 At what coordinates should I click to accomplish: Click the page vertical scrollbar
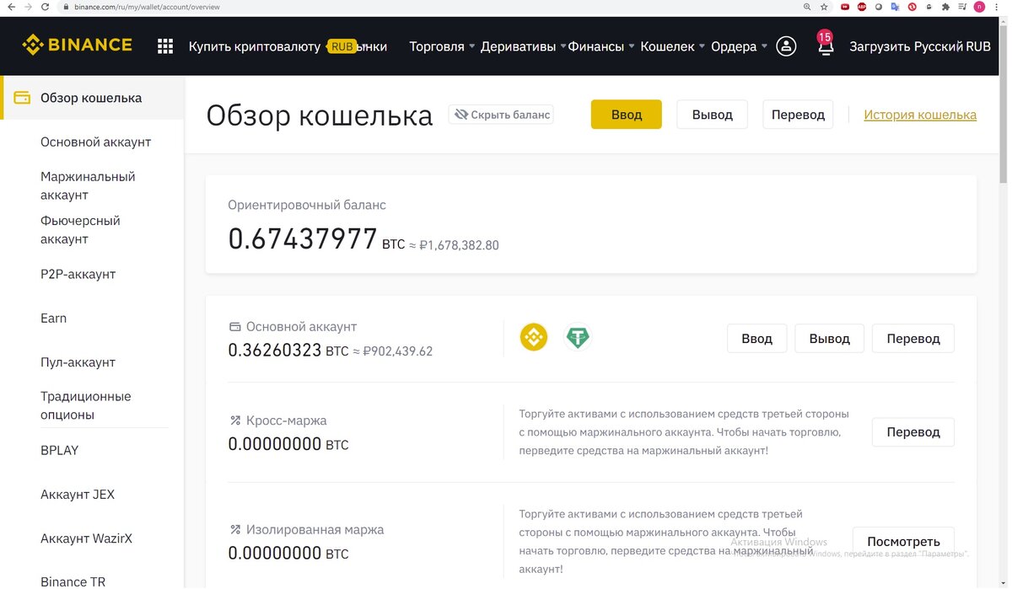click(1004, 101)
